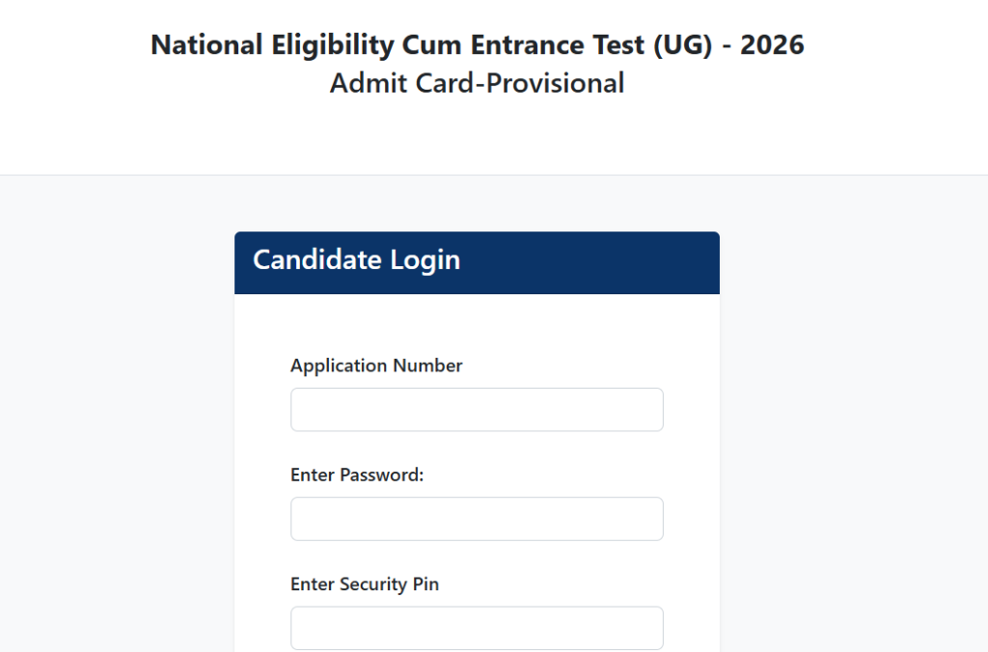Viewport: 988px width, 652px height.
Task: Click the Admit Card-Provisional subtitle
Action: tap(477, 83)
